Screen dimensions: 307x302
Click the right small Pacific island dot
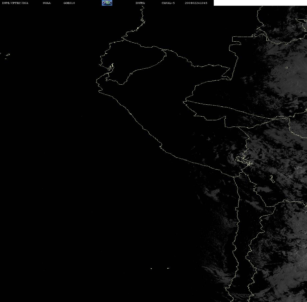click(168, 268)
